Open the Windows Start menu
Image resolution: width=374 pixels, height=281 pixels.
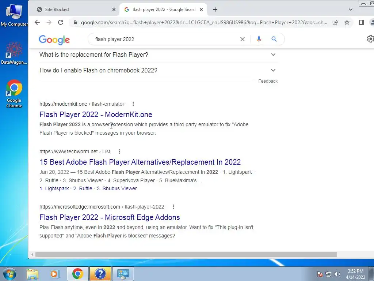[9, 274]
